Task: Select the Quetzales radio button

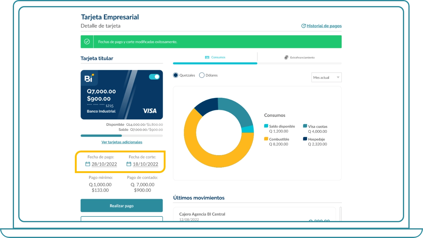Action: 176,75
